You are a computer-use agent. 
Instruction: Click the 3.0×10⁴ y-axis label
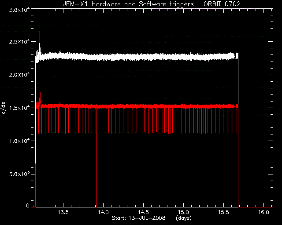[19, 10]
